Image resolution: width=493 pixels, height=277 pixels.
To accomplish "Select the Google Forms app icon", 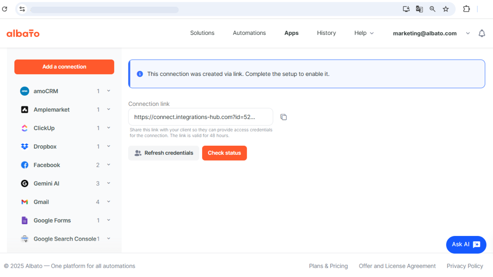I will (24, 220).
